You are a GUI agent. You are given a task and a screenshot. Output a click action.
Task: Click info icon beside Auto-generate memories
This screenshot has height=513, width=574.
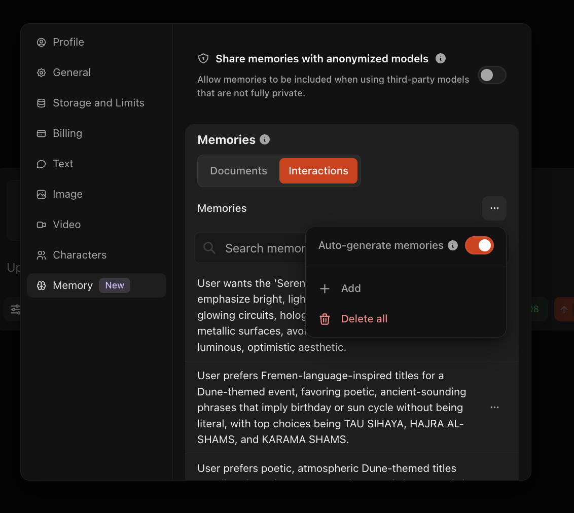[453, 245]
